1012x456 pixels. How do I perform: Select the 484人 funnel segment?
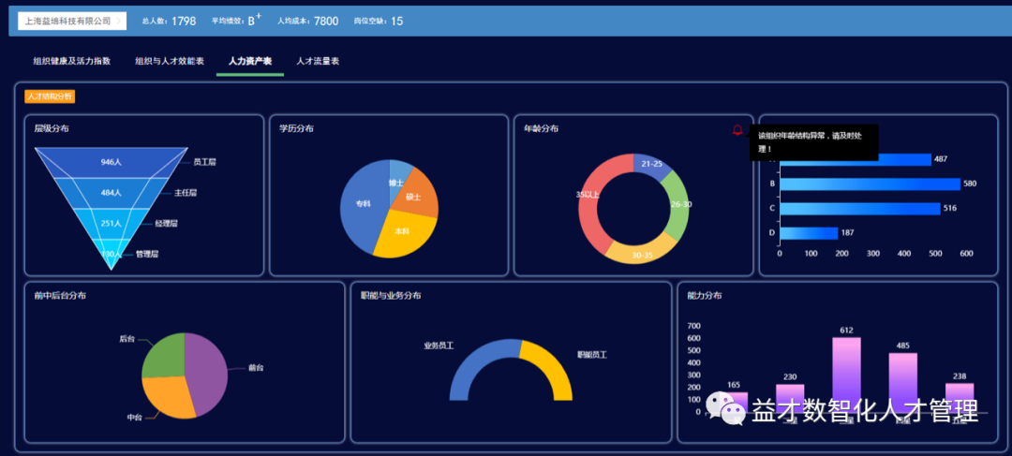pos(111,192)
